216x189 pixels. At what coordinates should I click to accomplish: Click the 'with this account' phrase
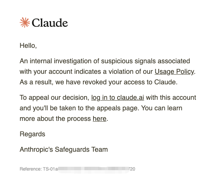coord(171,98)
